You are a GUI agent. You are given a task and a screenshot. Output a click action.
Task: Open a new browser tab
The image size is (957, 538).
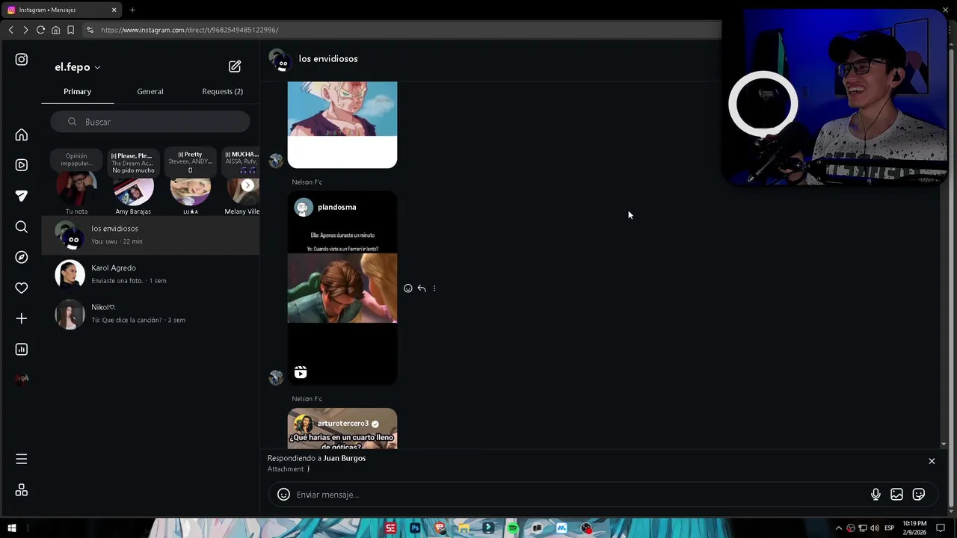click(x=132, y=10)
